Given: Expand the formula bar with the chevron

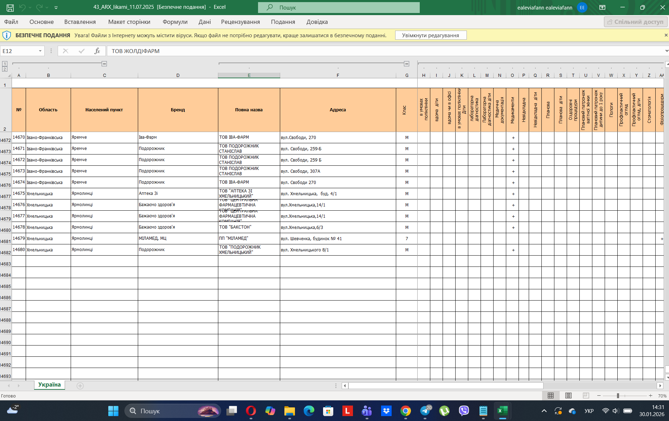Looking at the screenshot, I should [666, 51].
